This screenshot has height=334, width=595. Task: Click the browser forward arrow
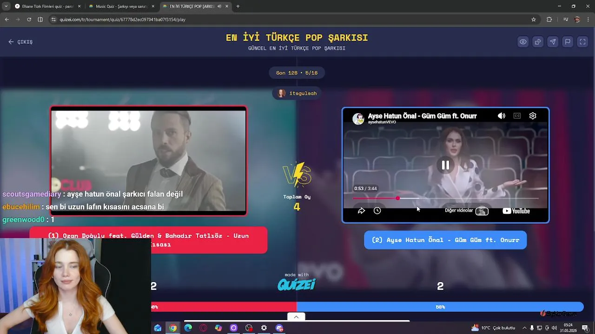click(x=18, y=19)
